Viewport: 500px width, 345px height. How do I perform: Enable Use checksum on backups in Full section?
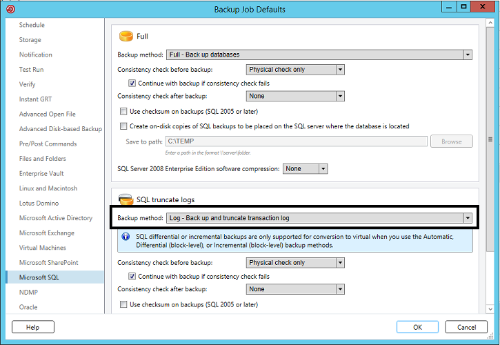[x=123, y=111]
